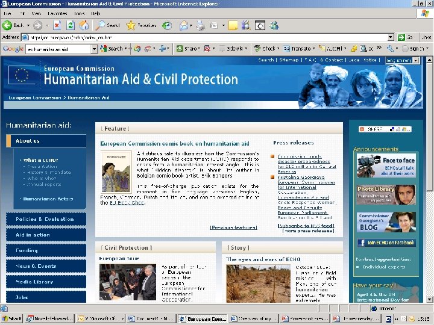Click the vertical scrollbar down arrow

[429, 299]
